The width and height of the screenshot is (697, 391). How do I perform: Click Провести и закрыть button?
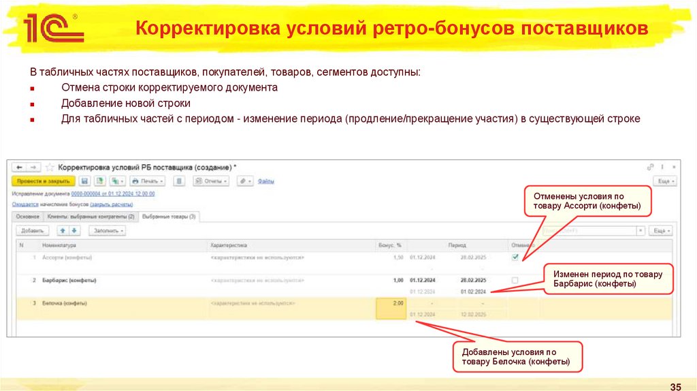[x=43, y=181]
